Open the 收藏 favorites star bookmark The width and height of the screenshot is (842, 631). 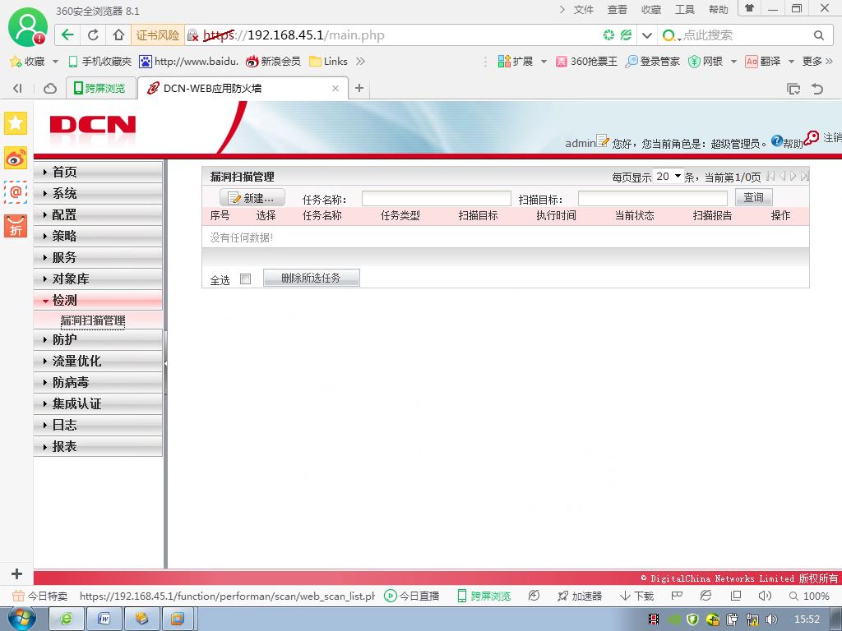pyautogui.click(x=28, y=61)
